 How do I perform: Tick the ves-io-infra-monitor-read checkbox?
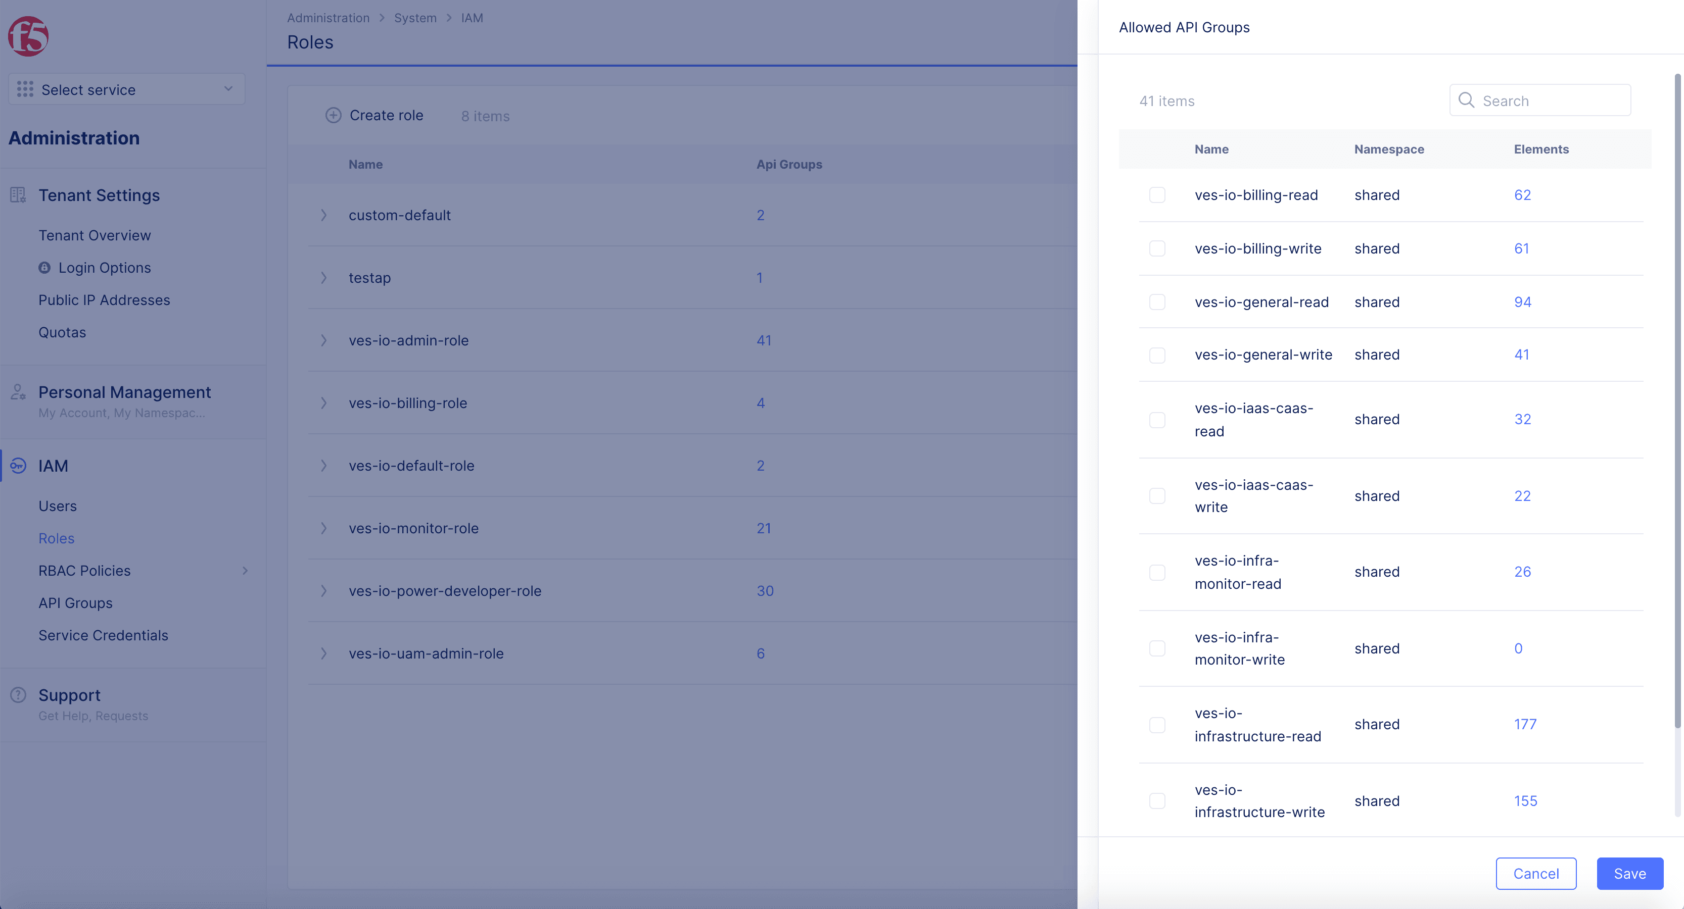pyautogui.click(x=1157, y=572)
